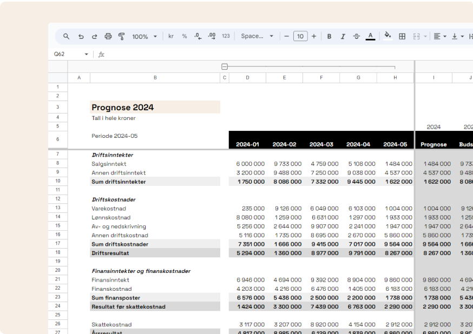Toggle italic formatting
The image size is (473, 334).
(343, 36)
